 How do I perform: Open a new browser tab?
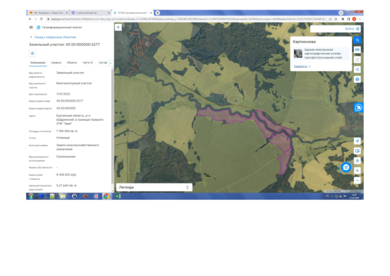click(x=157, y=13)
